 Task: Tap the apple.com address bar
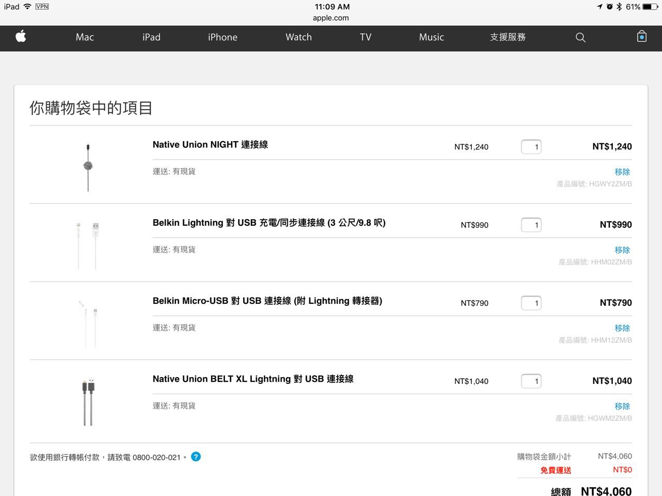[331, 18]
